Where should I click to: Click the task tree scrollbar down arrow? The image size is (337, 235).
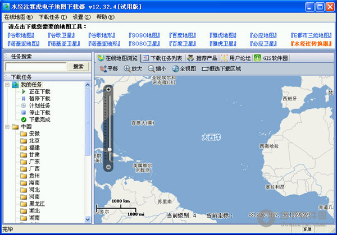pos(88,219)
